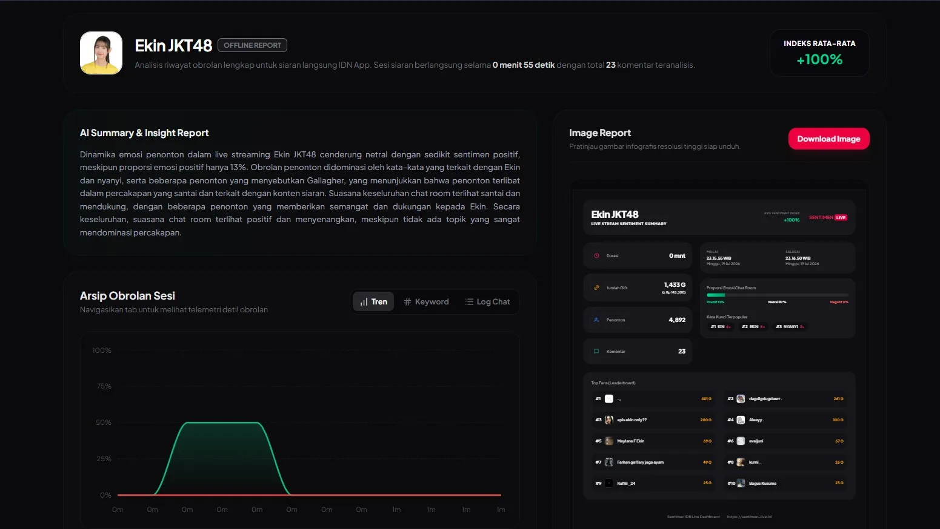Click the Positif 13% label
This screenshot has width=940, height=529.
[715, 302]
